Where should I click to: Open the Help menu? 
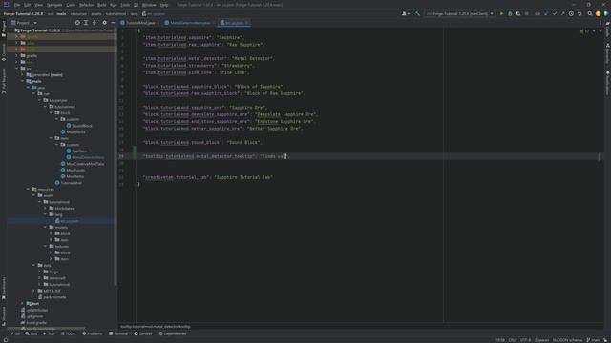pos(164,5)
